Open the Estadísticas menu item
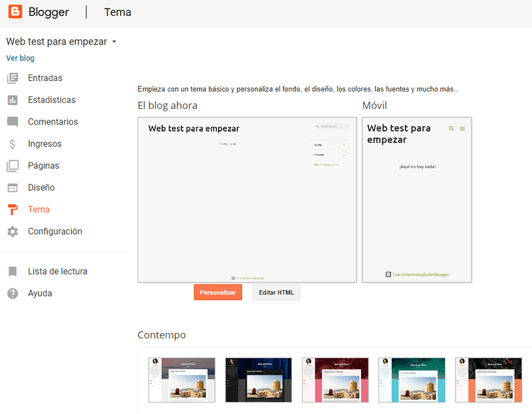Viewport: 532px width, 414px height. pyautogui.click(x=51, y=100)
